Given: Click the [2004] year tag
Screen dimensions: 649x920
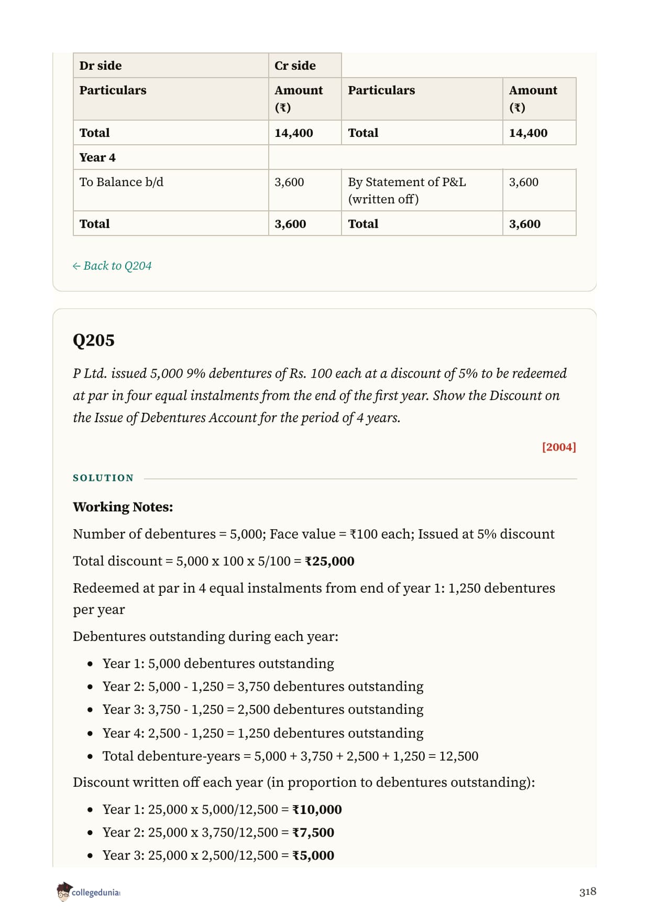Looking at the screenshot, I should click(x=559, y=447).
